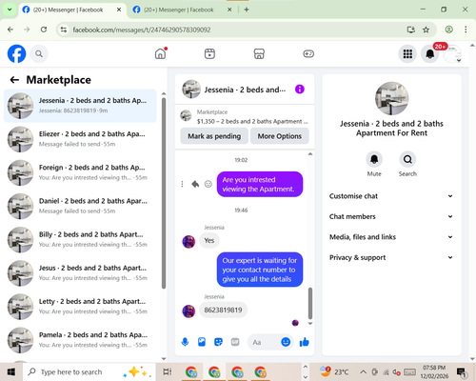
Task: Click the Aa message input field
Action: [265, 342]
